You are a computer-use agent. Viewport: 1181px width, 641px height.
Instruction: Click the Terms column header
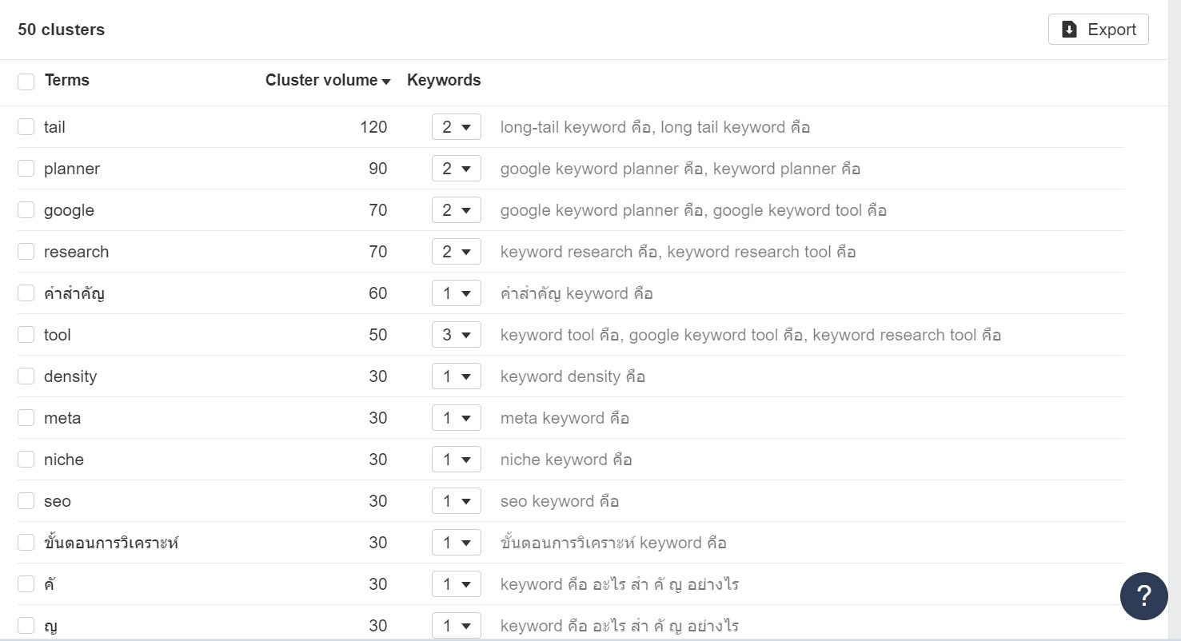coord(66,80)
